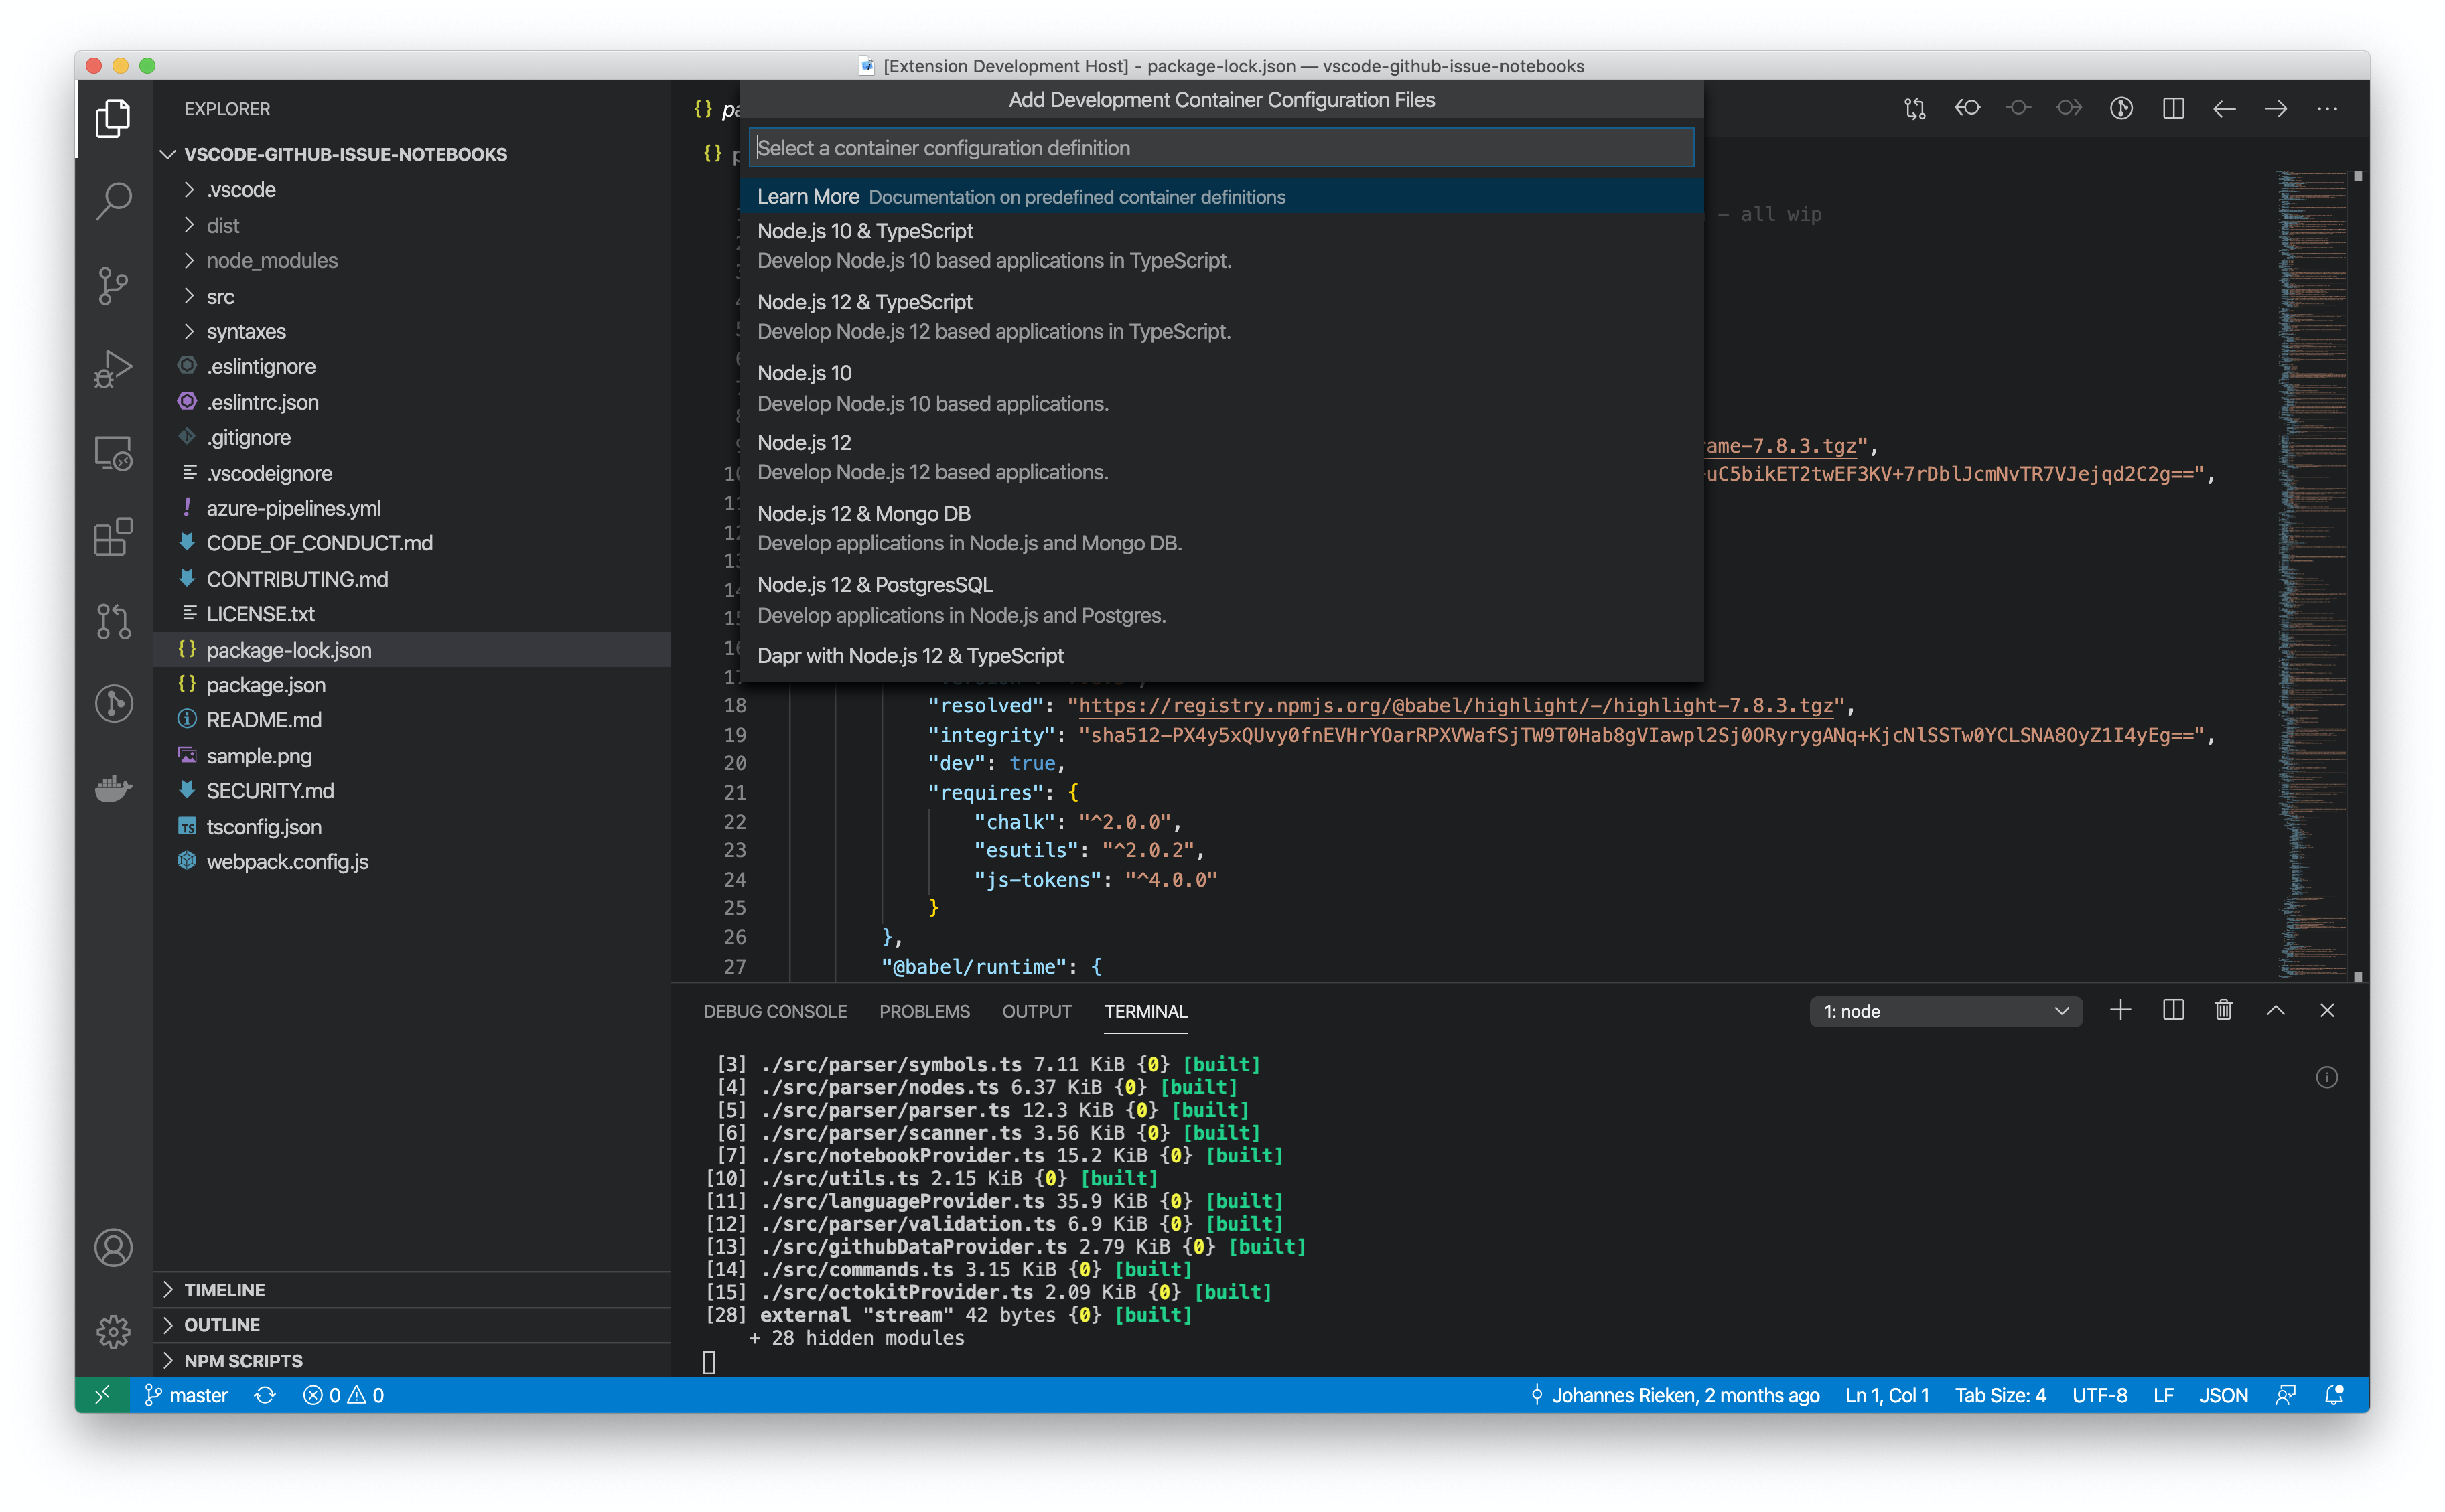Create a new terminal with the plus icon

(2120, 1011)
